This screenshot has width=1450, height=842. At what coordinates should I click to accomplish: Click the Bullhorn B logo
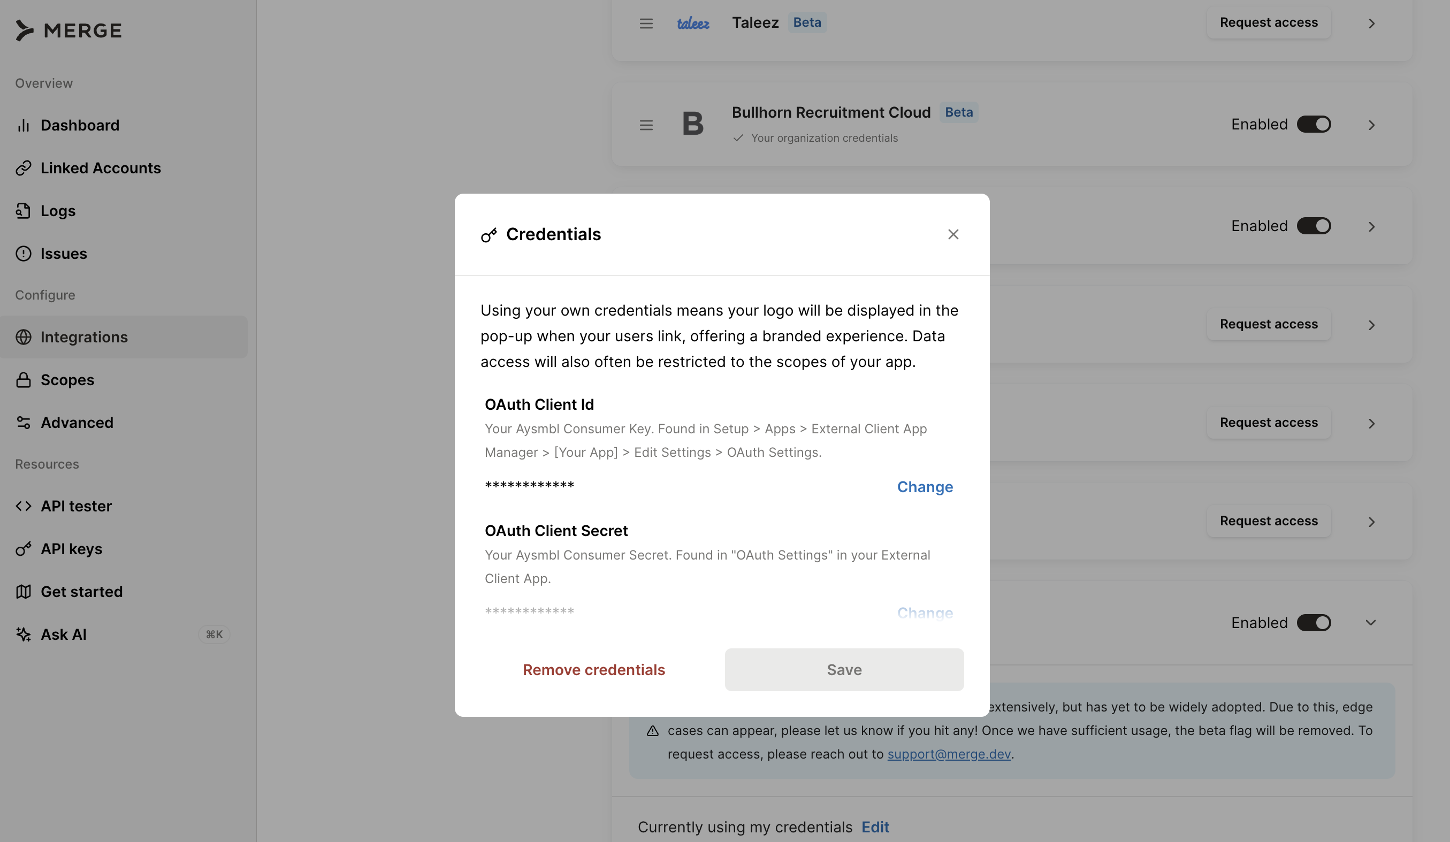click(x=693, y=124)
